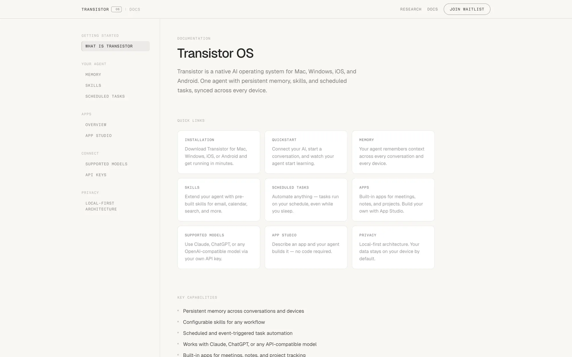
Task: Click 'Works with Claude, ChatGPT' bullet
Action: point(250,344)
